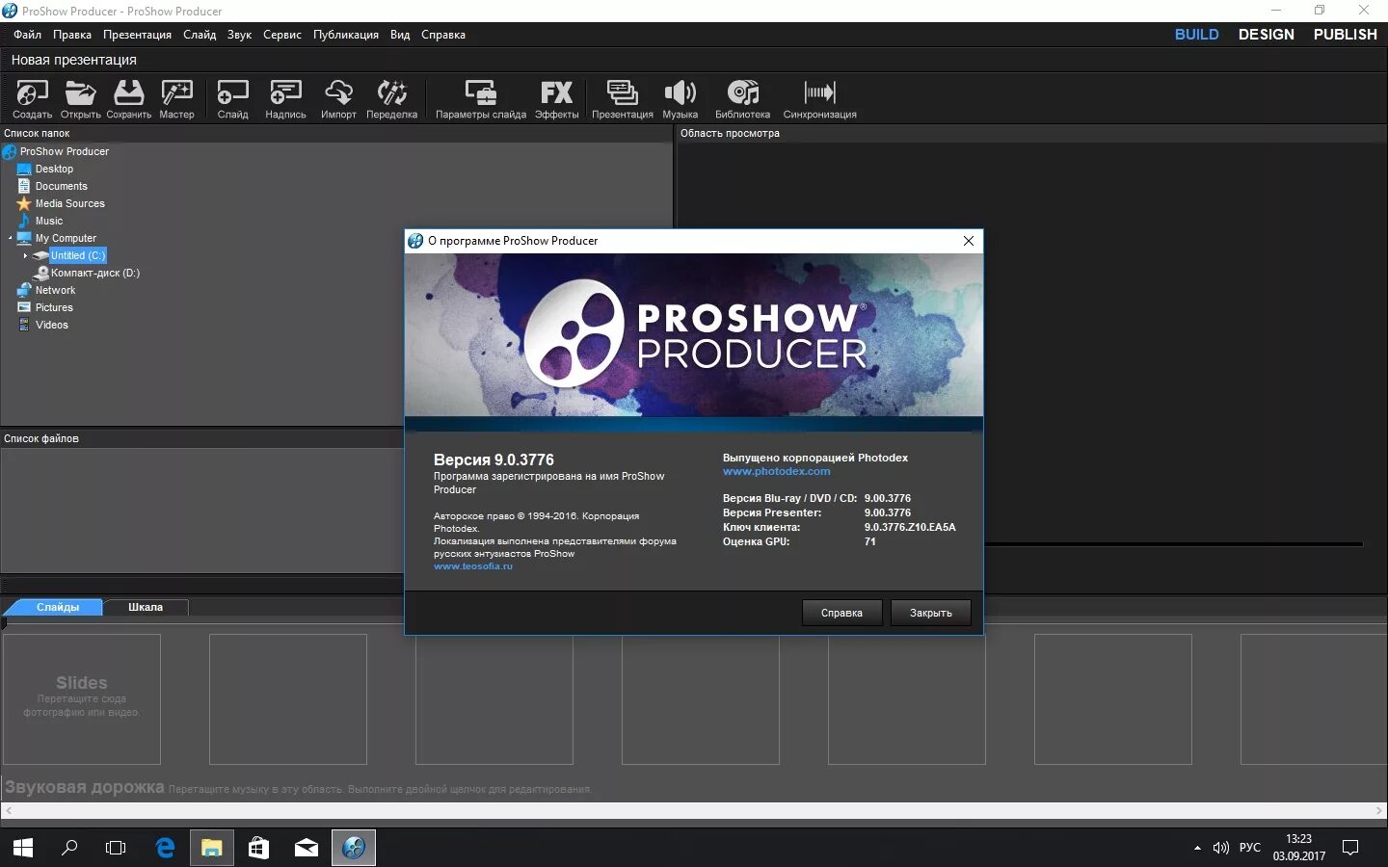Close the About ProShow Producer dialog
This screenshot has width=1388, height=867.
coord(969,241)
